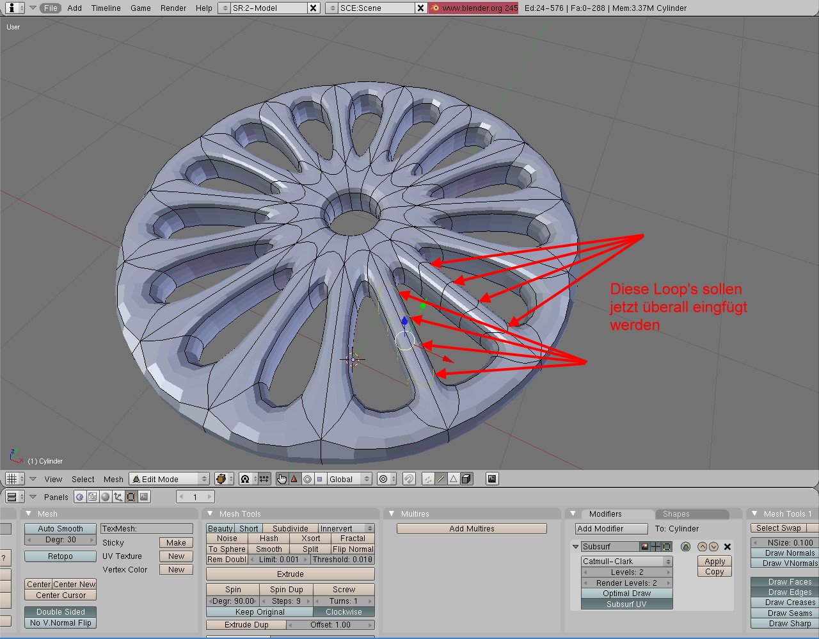Viewport: 819px width, 639px height.
Task: Open the Editing context panel icon
Action: pos(131,497)
